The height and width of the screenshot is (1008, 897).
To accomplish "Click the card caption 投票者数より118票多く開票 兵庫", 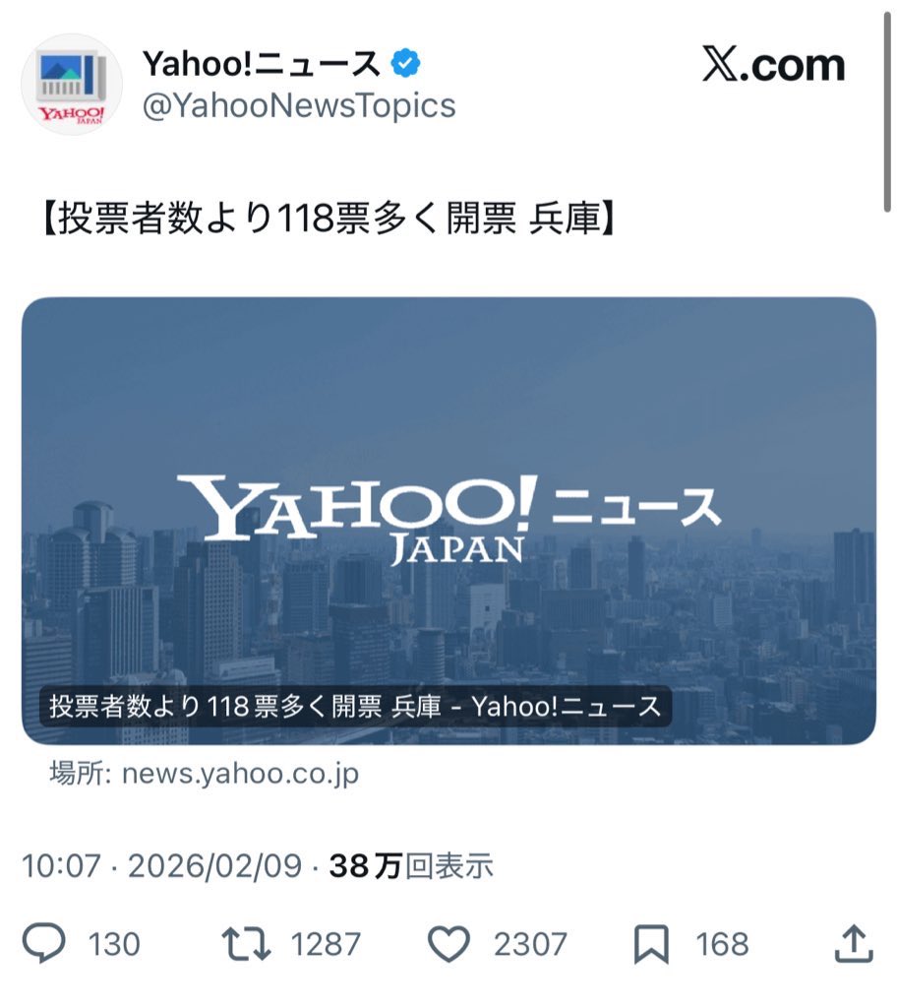I will point(245,706).
